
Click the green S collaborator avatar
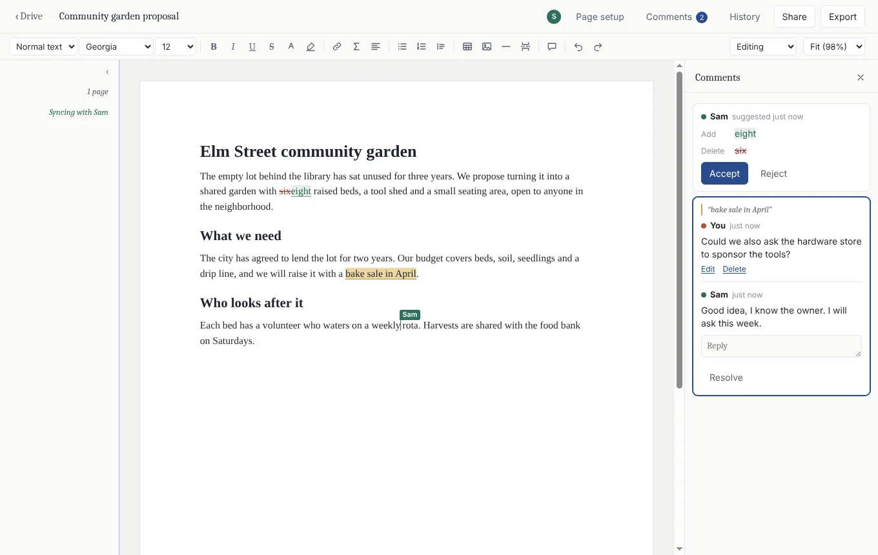553,17
